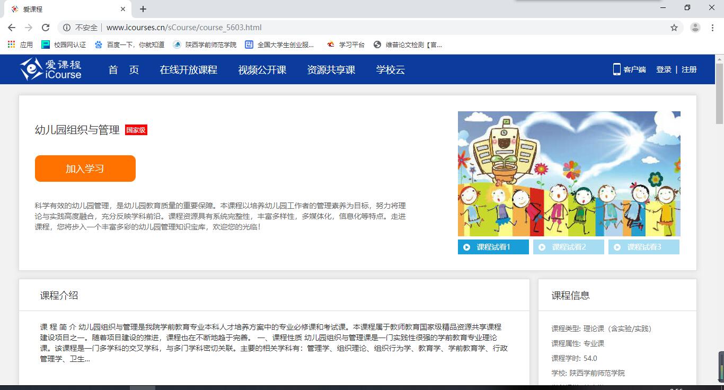Play 课程试看1 preview video
The image size is (724, 390).
493,247
